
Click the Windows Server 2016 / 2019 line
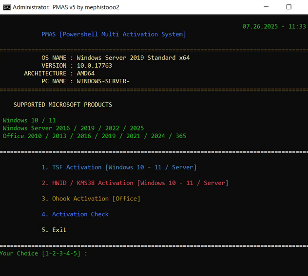73,128
